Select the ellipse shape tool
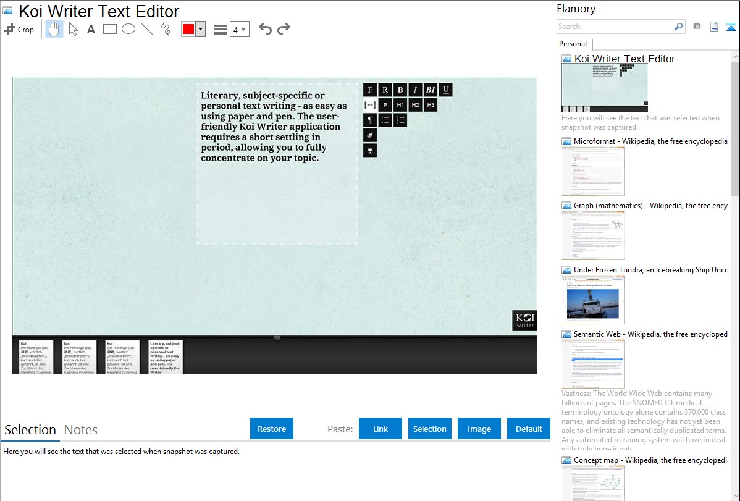The height and width of the screenshot is (501, 740). pos(128,29)
